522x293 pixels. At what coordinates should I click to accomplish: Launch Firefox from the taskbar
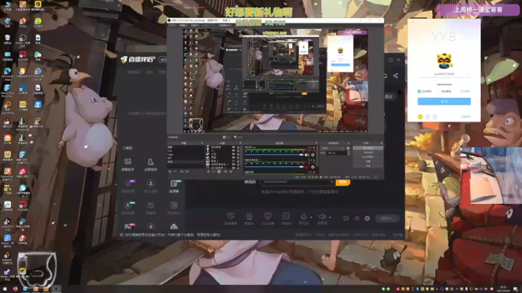(15, 288)
